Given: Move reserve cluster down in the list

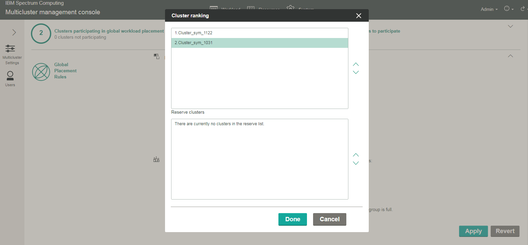Looking at the screenshot, I should point(356,163).
